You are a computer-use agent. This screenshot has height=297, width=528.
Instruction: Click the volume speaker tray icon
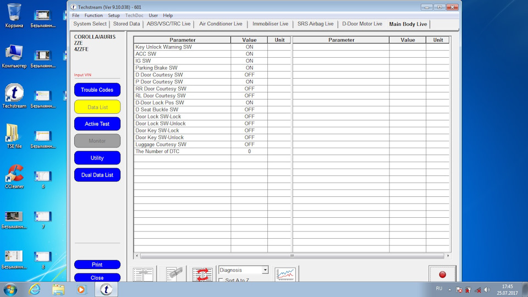click(x=487, y=290)
